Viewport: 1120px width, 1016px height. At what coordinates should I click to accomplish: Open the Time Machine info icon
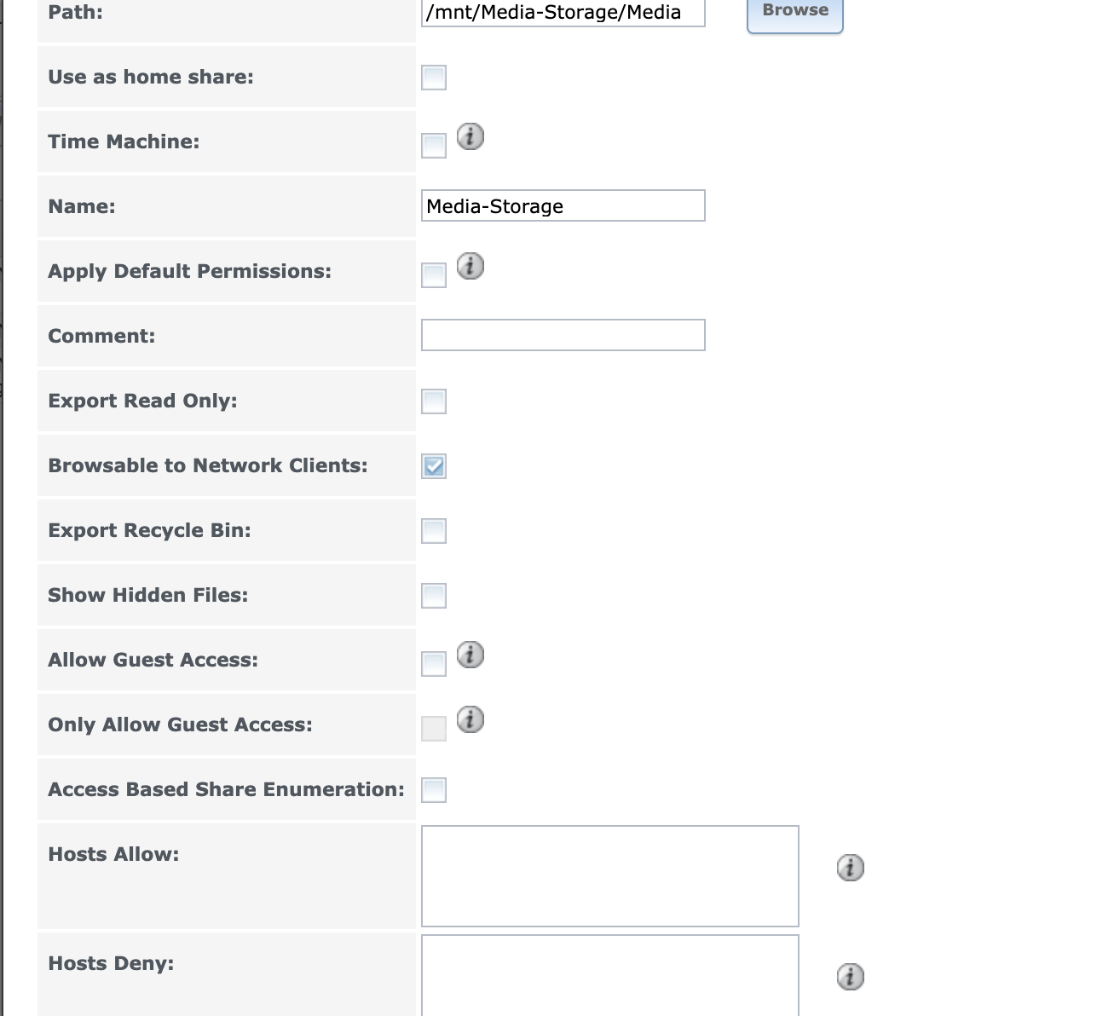pyautogui.click(x=471, y=136)
